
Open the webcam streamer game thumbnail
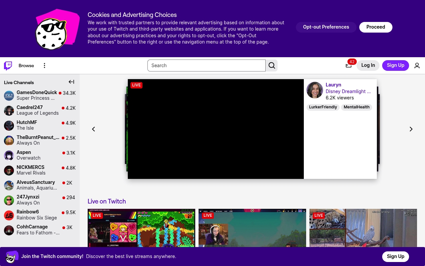[x=252, y=228]
